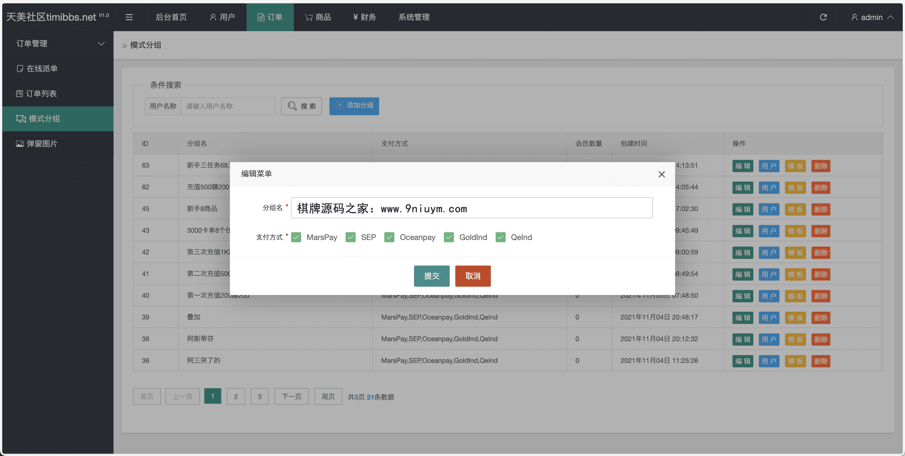Viewport: 905px width, 456px height.
Task: Expand the admin user dropdown
Action: pos(872,17)
